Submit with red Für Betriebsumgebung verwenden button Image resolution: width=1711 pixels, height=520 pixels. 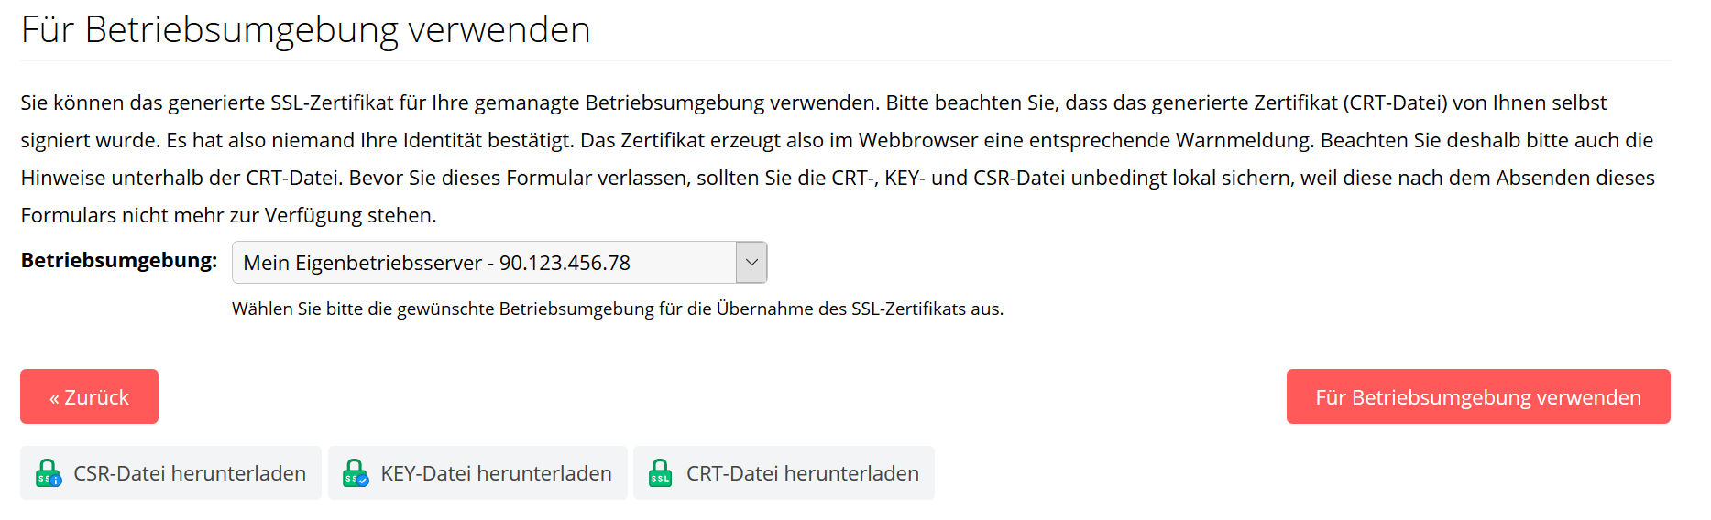coord(1478,396)
